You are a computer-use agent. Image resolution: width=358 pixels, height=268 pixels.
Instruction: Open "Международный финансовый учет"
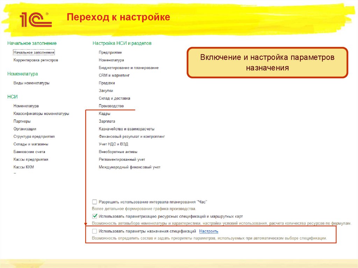130,167
